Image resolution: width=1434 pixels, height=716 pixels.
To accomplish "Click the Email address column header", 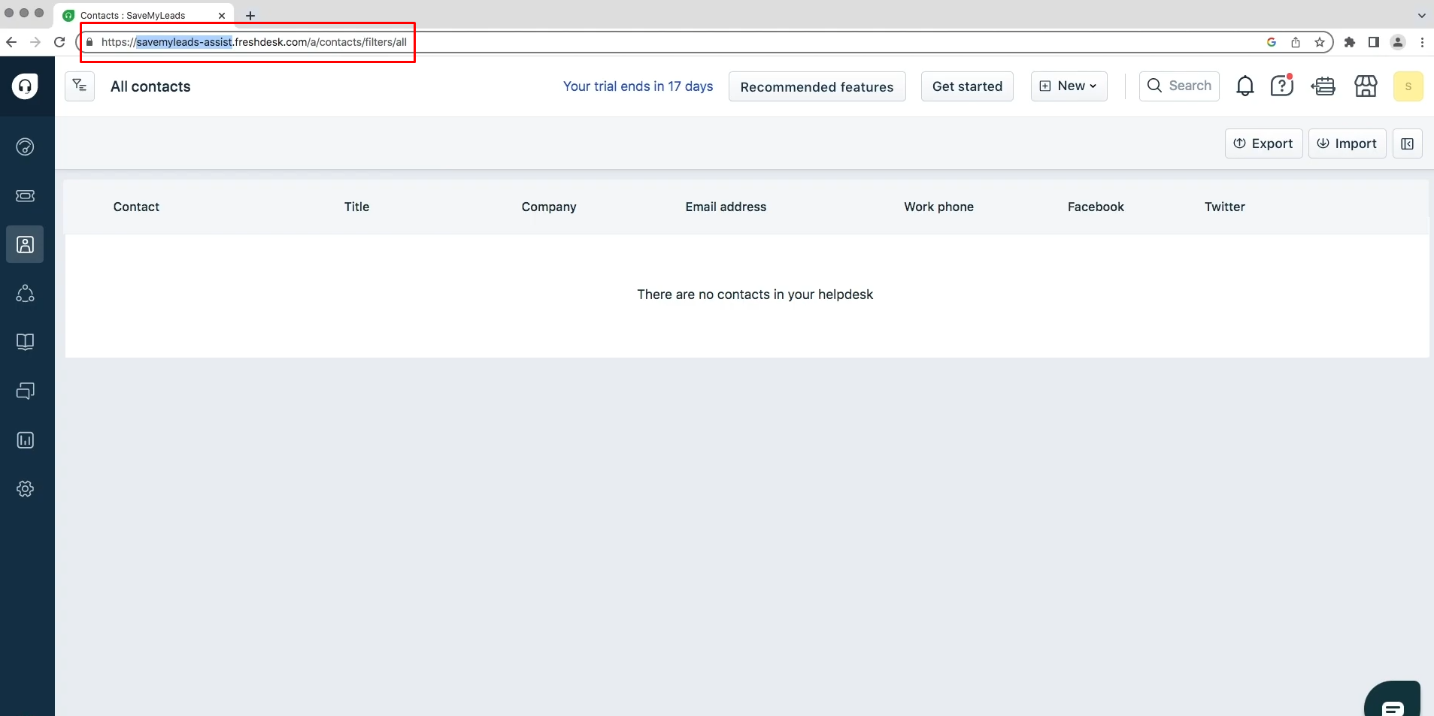I will [726, 207].
